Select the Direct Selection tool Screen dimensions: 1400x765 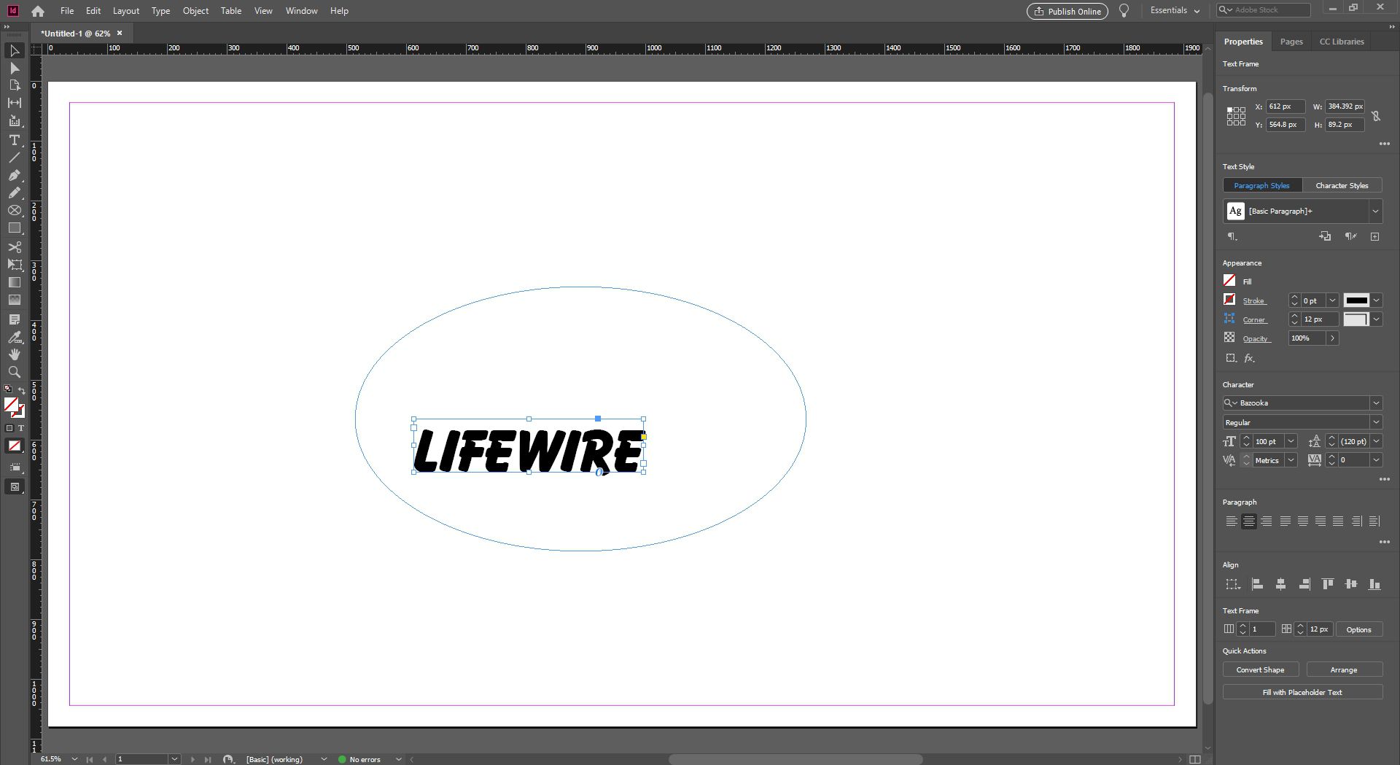(x=14, y=68)
